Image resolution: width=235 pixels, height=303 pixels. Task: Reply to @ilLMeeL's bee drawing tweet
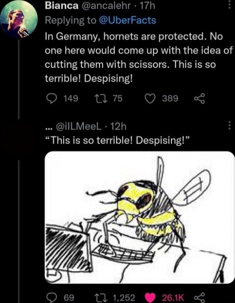tap(52, 297)
